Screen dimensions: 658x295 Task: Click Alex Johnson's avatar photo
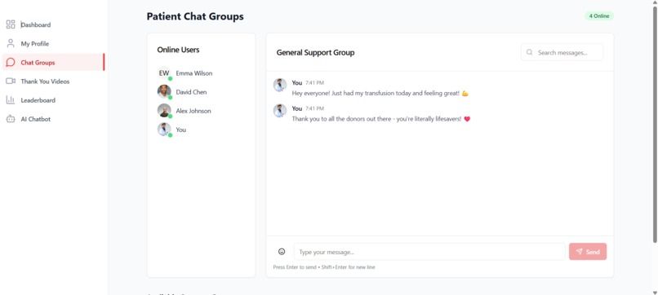click(x=164, y=111)
